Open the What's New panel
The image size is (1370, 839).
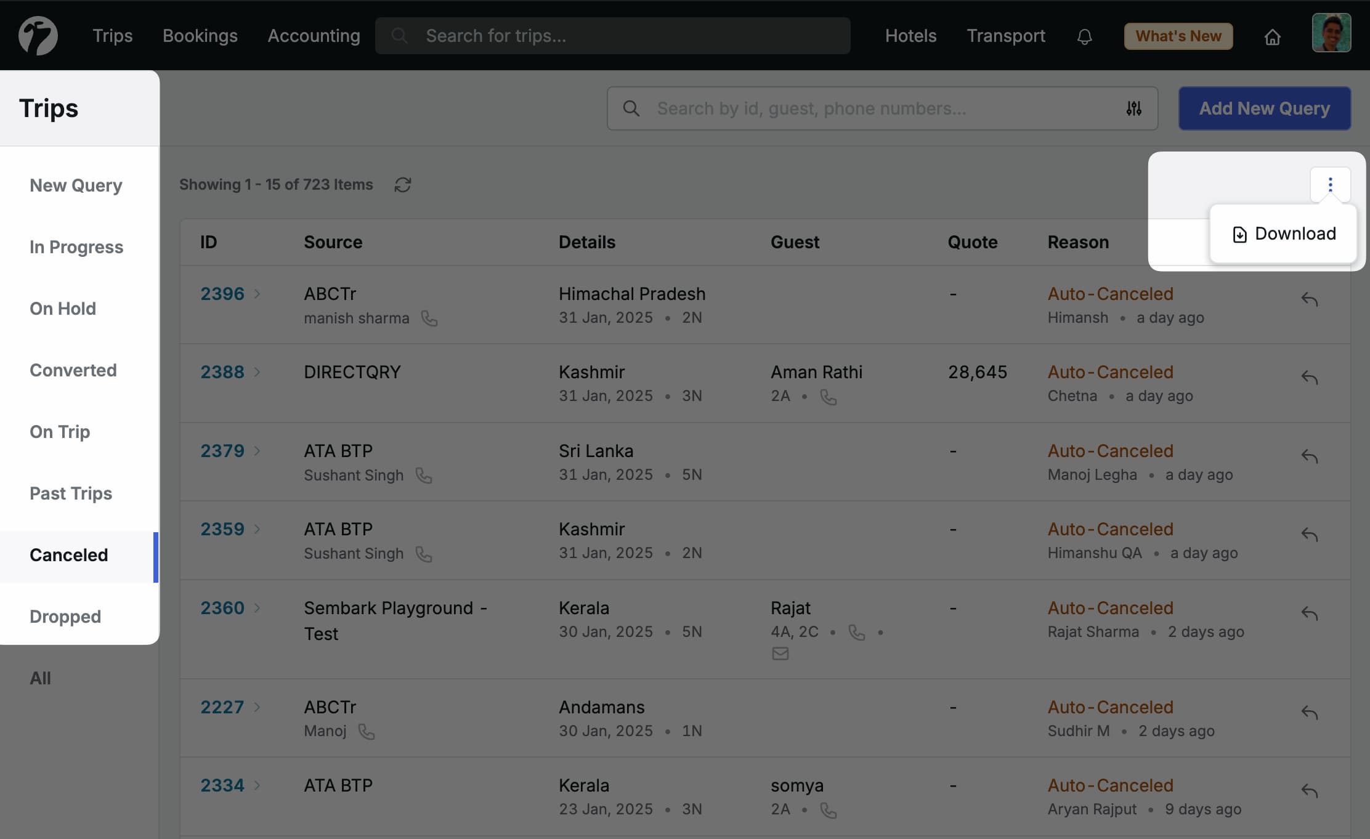coord(1177,36)
